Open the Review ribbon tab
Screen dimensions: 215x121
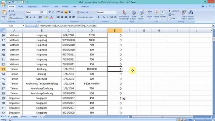(65, 6)
